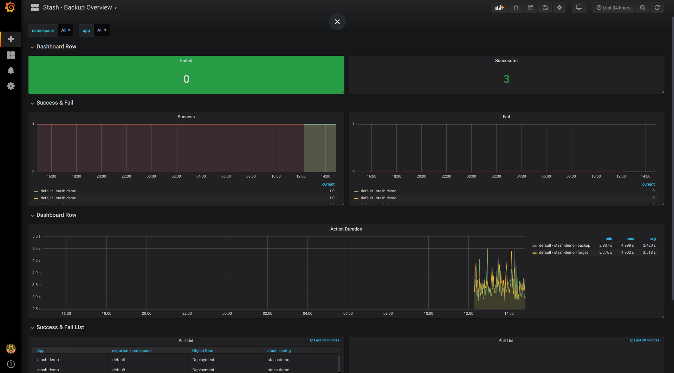Open the Configuration gear in sidebar

coord(11,86)
